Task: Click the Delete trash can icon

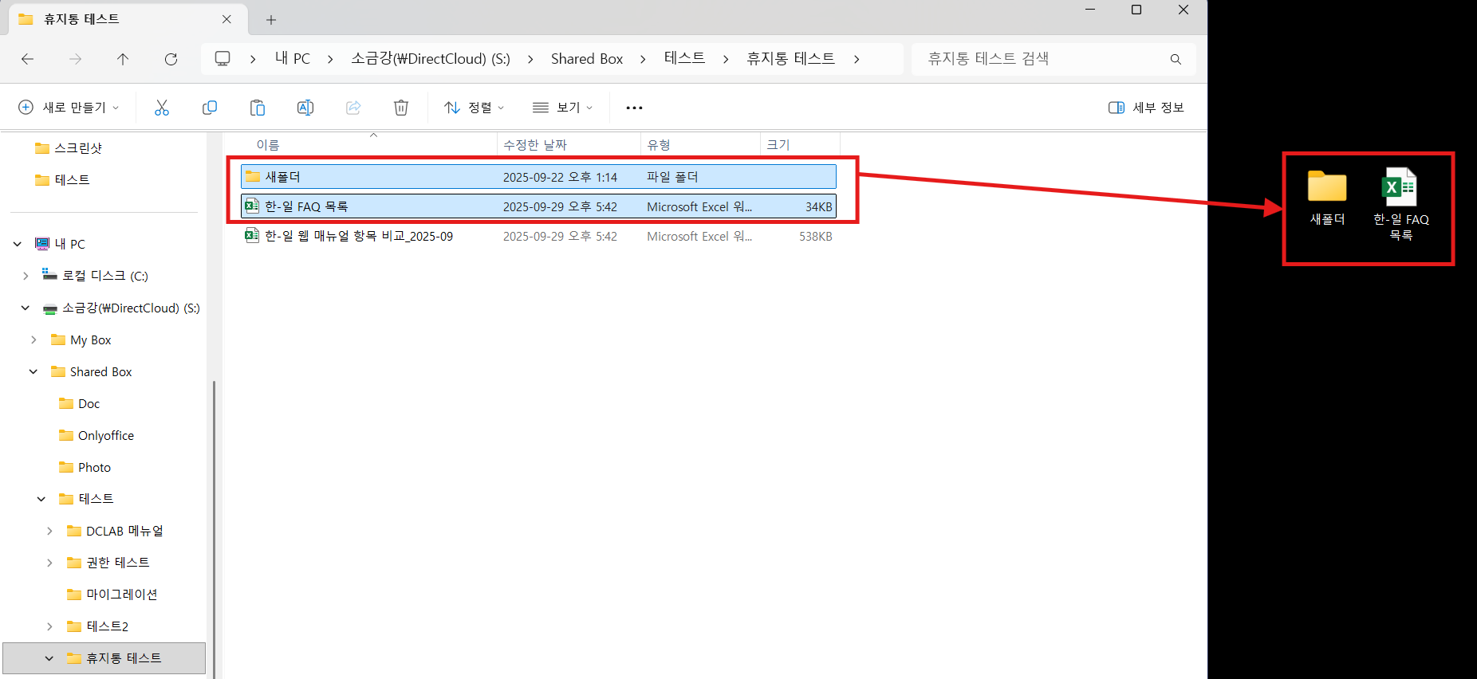Action: [x=401, y=108]
